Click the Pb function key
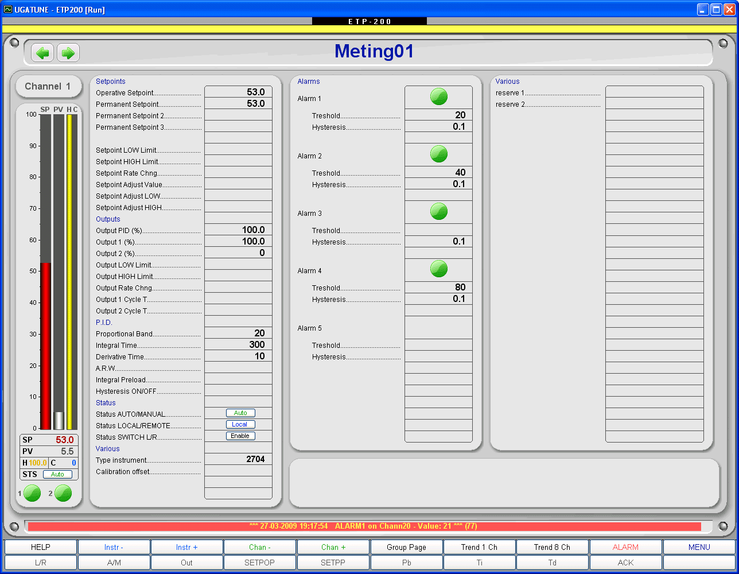Screen dimensions: 739x574 407,563
